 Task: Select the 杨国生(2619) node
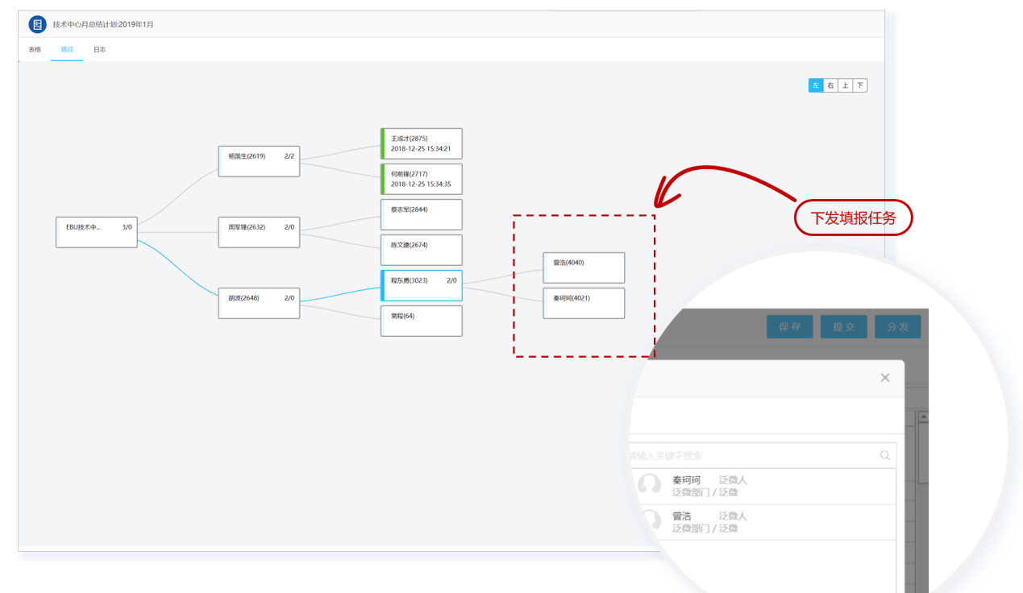tap(259, 161)
